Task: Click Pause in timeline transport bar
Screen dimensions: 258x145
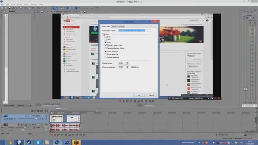Action: point(66,135)
